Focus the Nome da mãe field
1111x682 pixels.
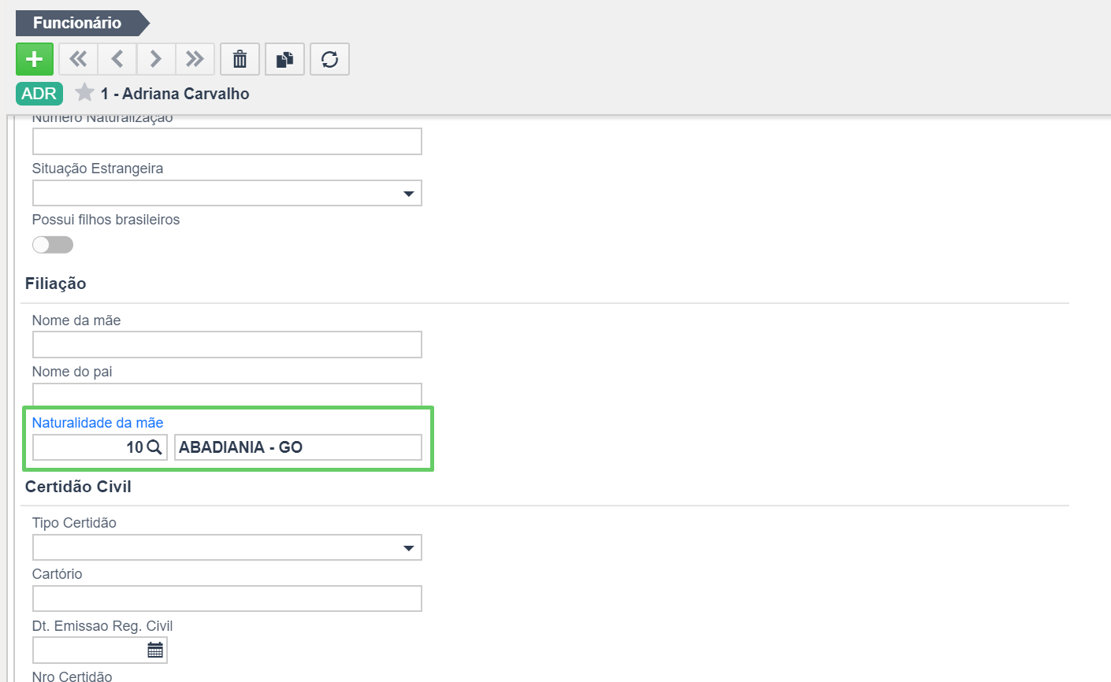click(x=227, y=345)
